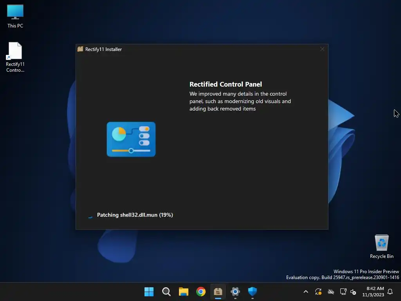Close the Rectify11 Installer window
401x301 pixels.
[322, 49]
